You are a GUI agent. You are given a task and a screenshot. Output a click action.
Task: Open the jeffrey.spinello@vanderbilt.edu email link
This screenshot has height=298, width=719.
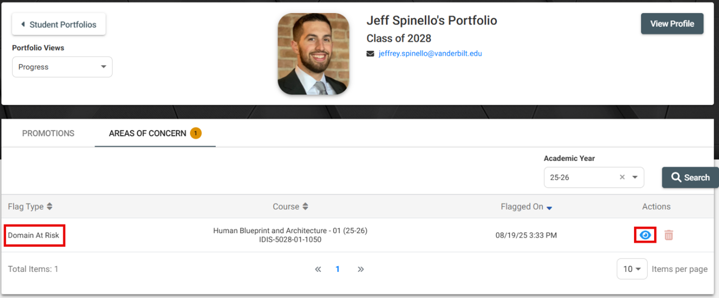pos(430,54)
